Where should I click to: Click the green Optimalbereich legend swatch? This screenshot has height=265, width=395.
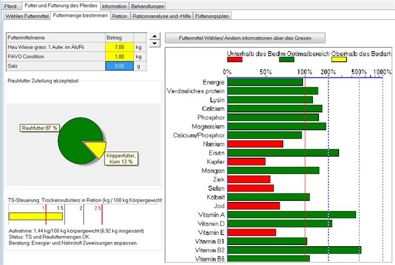pos(286,59)
